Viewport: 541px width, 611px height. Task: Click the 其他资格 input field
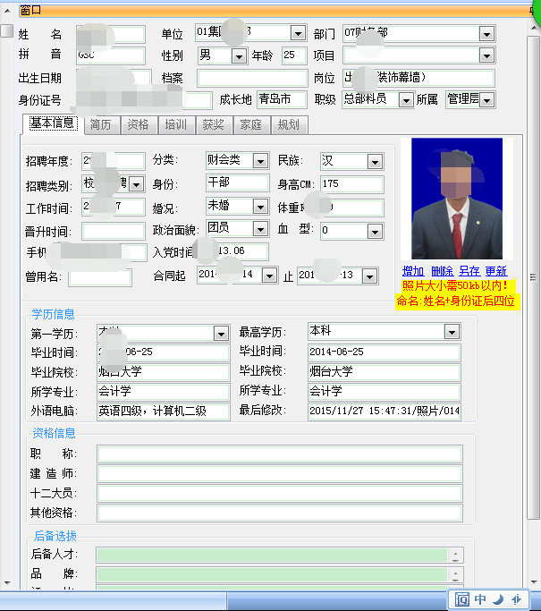pyautogui.click(x=280, y=513)
